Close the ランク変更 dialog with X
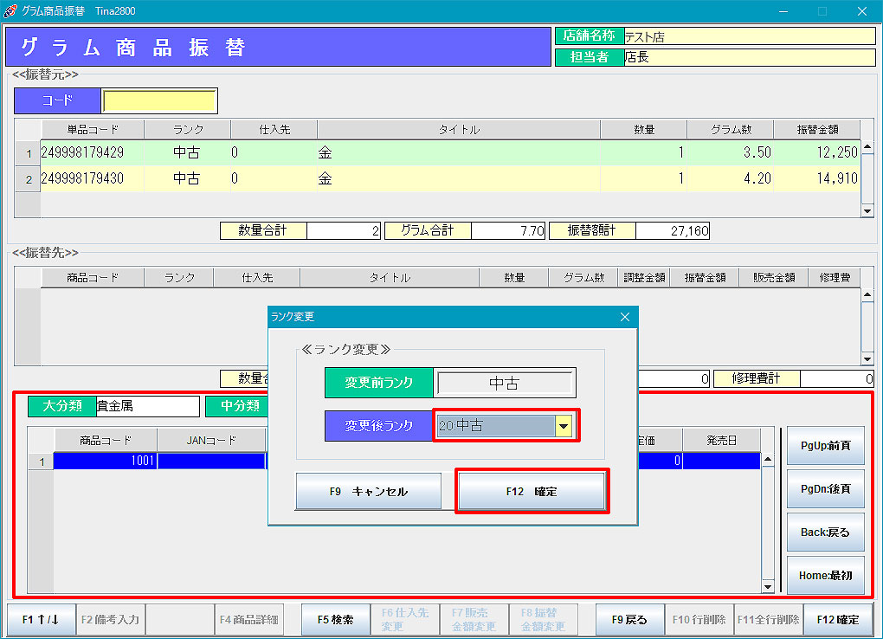The image size is (883, 639). (x=625, y=317)
